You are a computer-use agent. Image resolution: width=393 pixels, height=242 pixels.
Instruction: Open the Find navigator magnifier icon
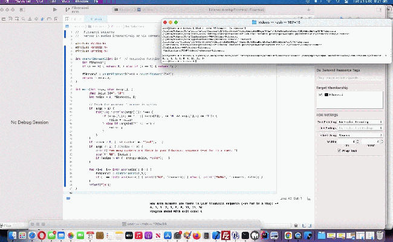click(24, 19)
